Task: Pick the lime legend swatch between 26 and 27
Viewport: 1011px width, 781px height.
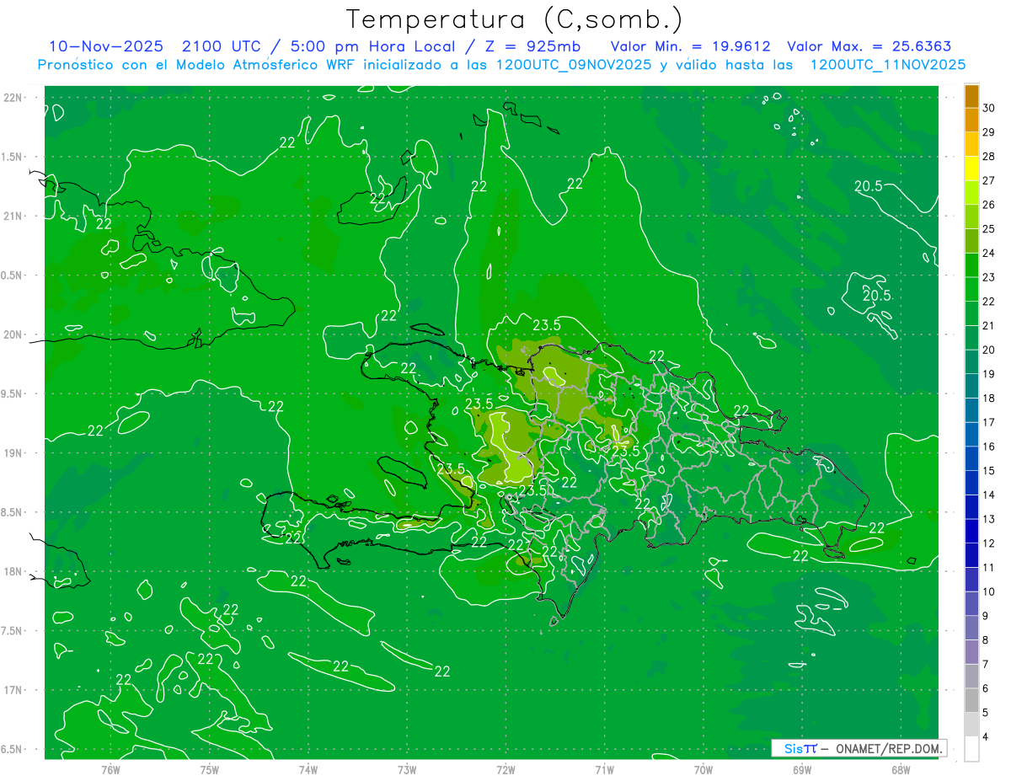Action: (x=971, y=193)
